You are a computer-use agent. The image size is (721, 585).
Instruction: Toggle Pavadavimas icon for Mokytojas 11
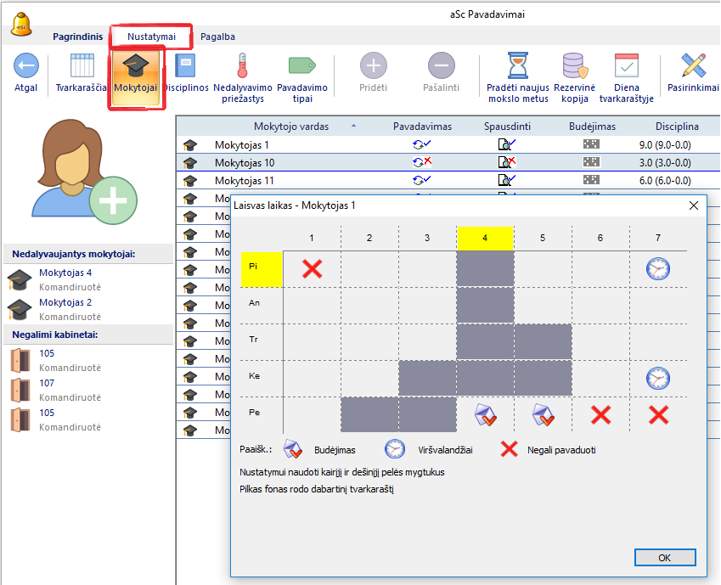(x=421, y=180)
